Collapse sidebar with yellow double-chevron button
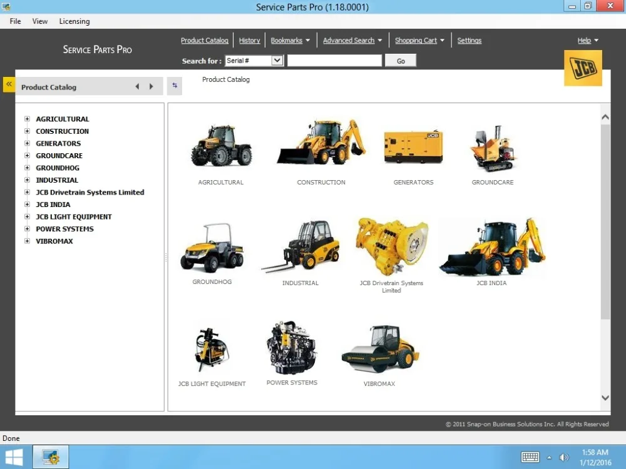Viewport: 626px width, 469px height. (x=9, y=84)
